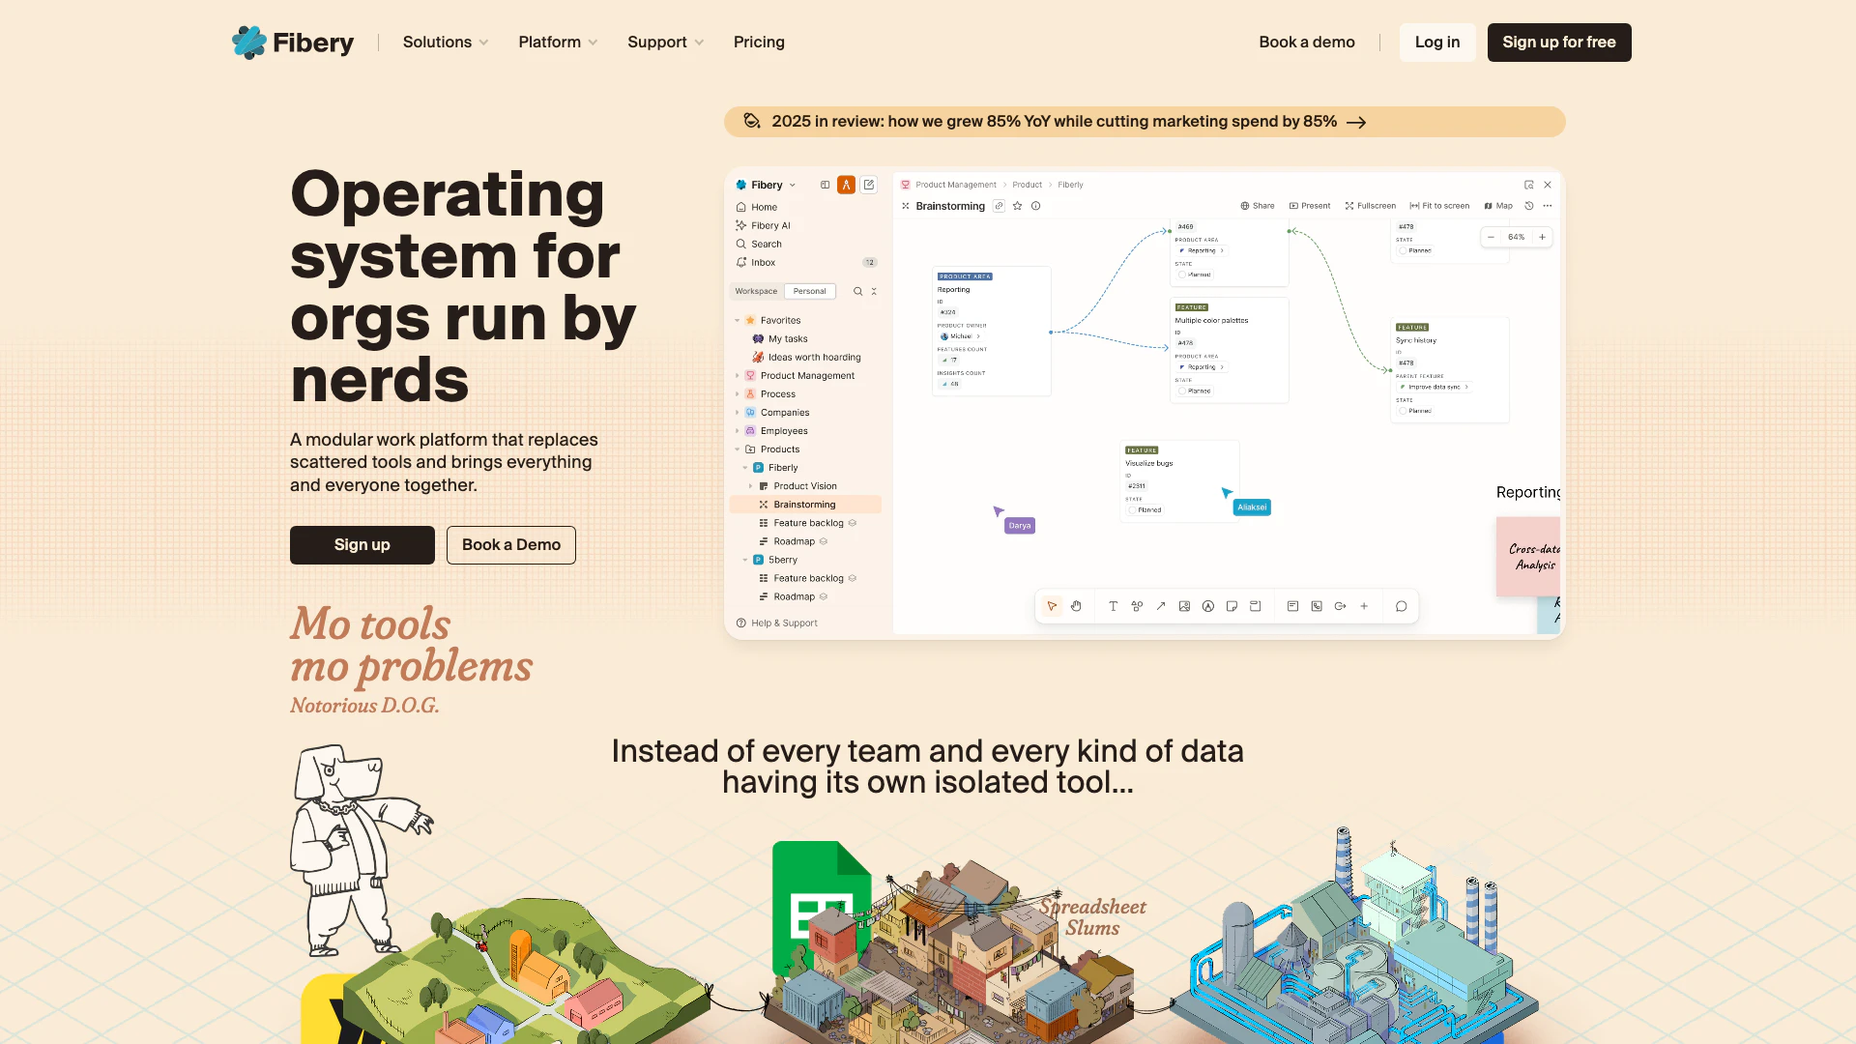1856x1044 pixels.
Task: Go to the Pricing menu item
Action: [759, 43]
